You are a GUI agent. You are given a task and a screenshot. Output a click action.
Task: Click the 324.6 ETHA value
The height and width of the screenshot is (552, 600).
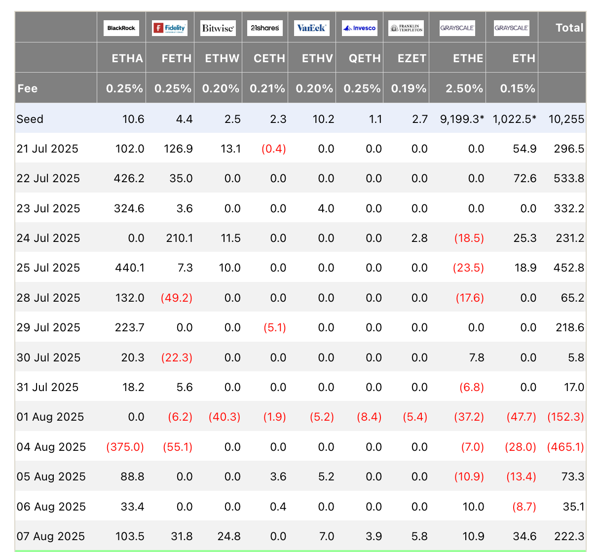[129, 208]
